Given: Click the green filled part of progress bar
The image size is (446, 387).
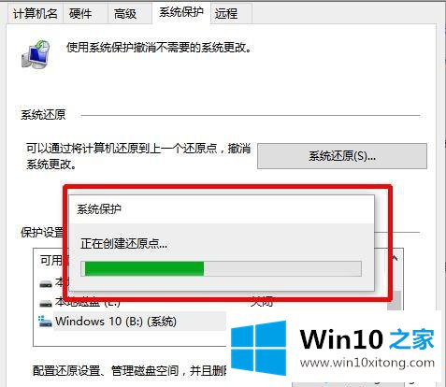Looking at the screenshot, I should (144, 268).
